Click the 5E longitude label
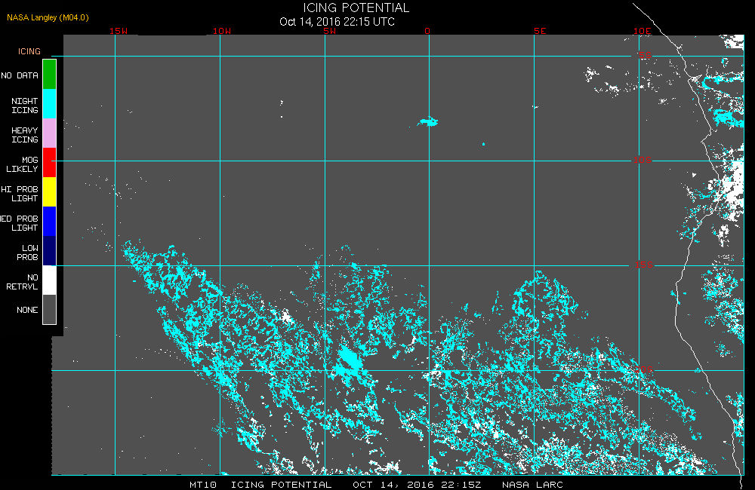The width and height of the screenshot is (755, 490). point(540,31)
